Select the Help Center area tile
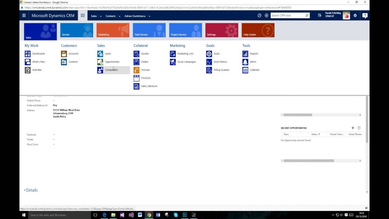The height and width of the screenshot is (219, 389). (x=258, y=30)
